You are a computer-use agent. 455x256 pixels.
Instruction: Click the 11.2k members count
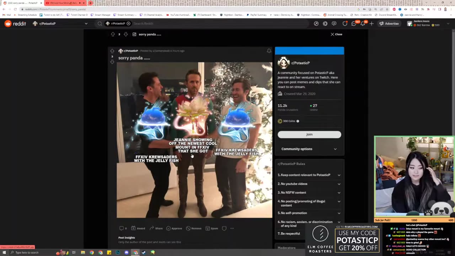[x=282, y=106]
